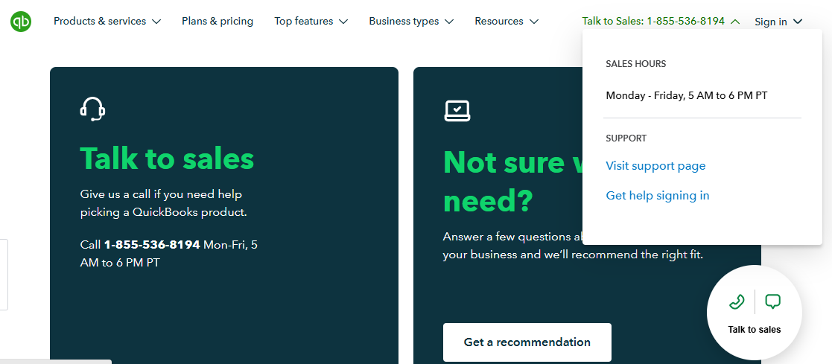
Task: Collapse the Talk to Sales up chevron
Action: 735,22
